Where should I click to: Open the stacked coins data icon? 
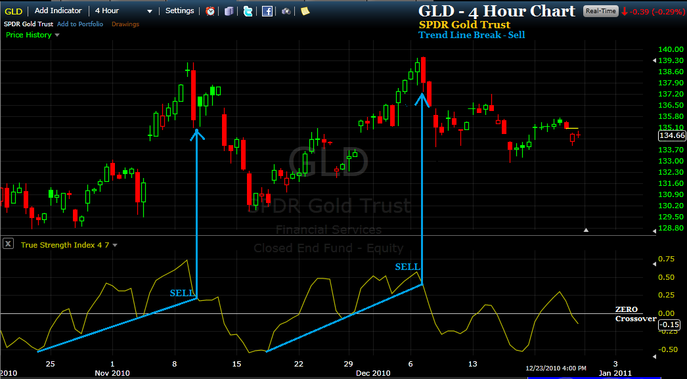[229, 11]
